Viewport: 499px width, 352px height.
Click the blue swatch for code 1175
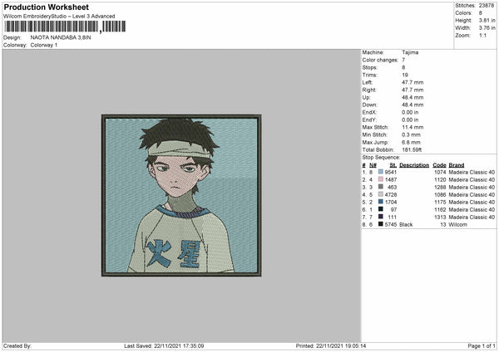(381, 202)
